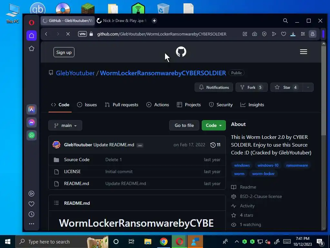Viewport: 330px width, 248px height.
Task: Take a snapshot with the camera icon
Action: tap(255, 34)
